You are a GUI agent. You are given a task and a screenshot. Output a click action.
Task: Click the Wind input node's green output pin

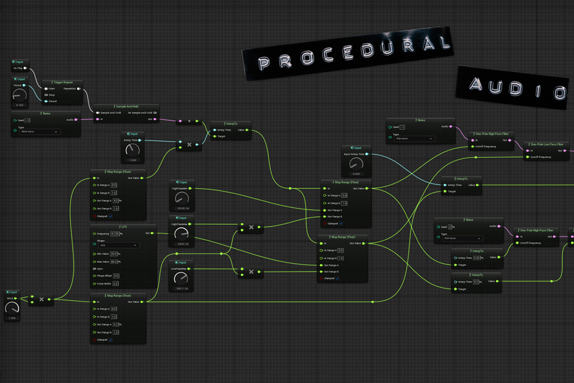tap(15, 298)
